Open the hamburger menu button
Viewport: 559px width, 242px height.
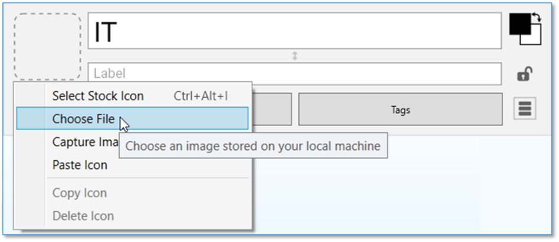pos(524,109)
